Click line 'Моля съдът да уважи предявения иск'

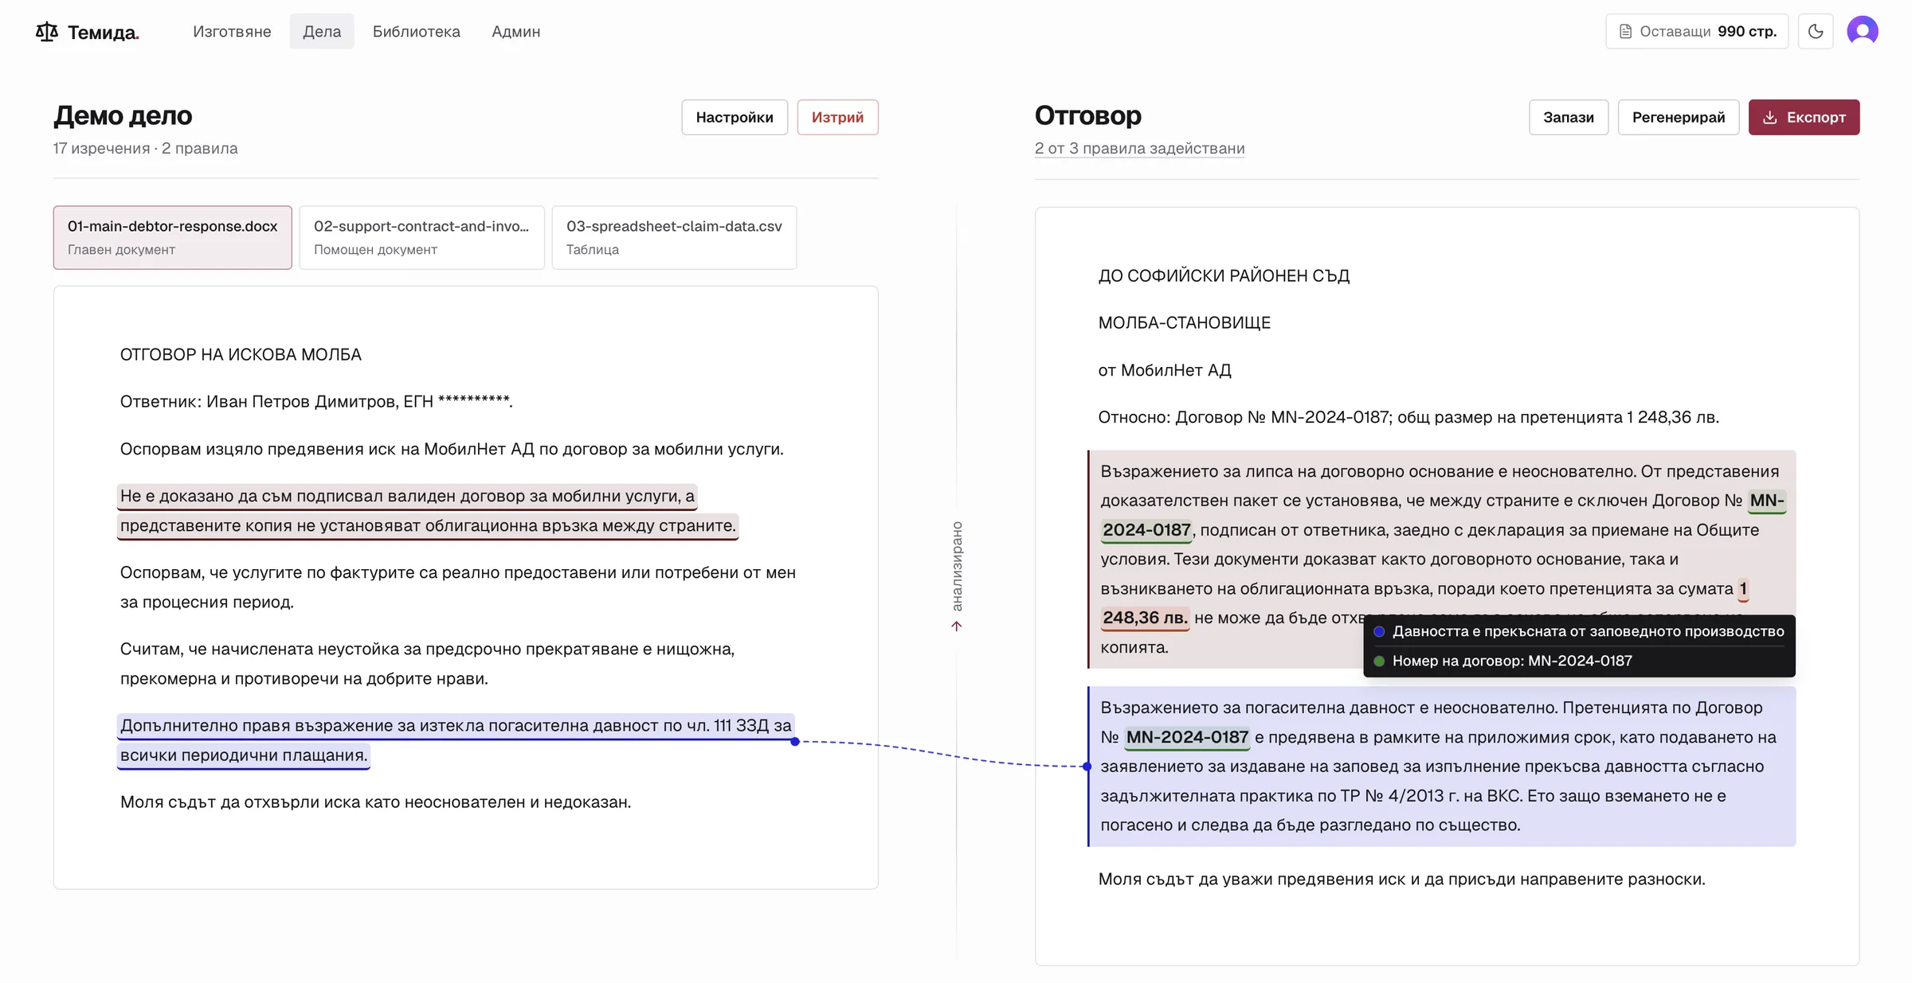[x=1401, y=879]
